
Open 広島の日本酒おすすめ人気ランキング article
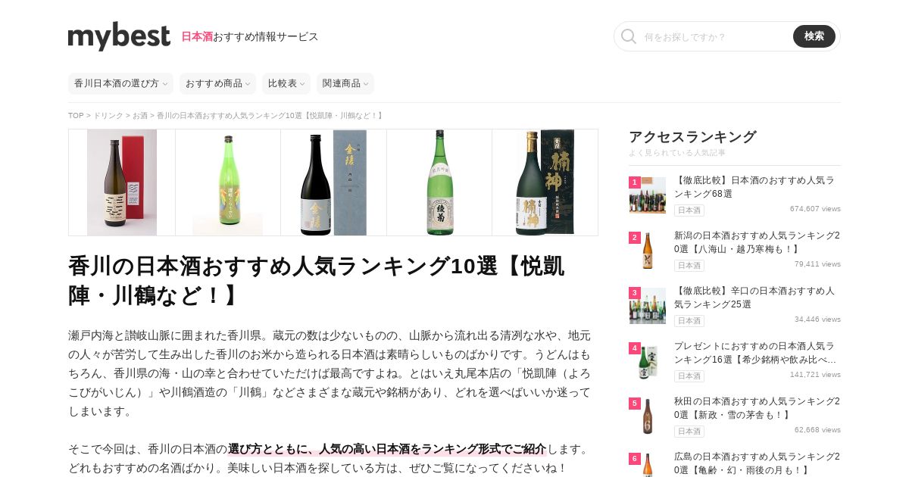point(757,463)
